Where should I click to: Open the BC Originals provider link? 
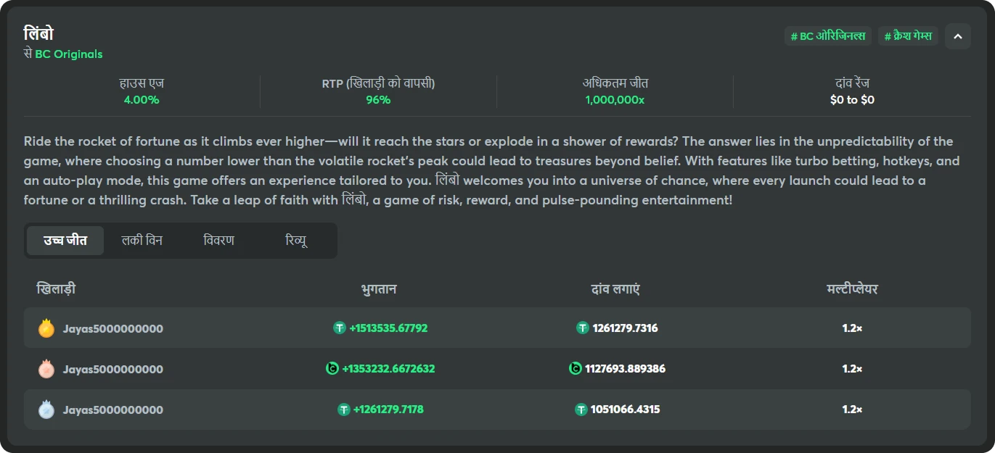pyautogui.click(x=69, y=54)
